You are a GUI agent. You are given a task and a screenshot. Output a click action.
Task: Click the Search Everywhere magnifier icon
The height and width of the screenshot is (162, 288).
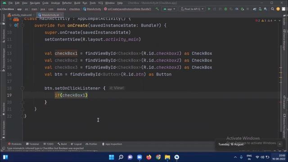(x=273, y=9)
